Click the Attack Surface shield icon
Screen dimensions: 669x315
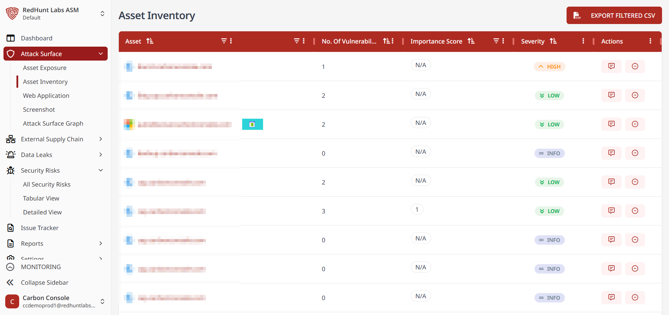coord(11,54)
